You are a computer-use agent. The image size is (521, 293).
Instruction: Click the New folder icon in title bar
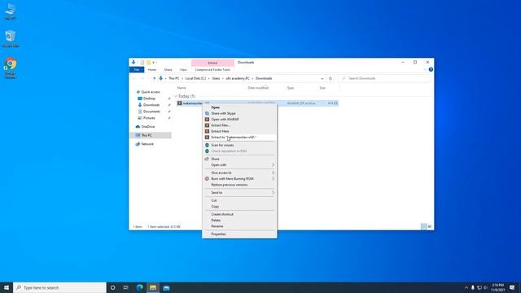click(148, 62)
